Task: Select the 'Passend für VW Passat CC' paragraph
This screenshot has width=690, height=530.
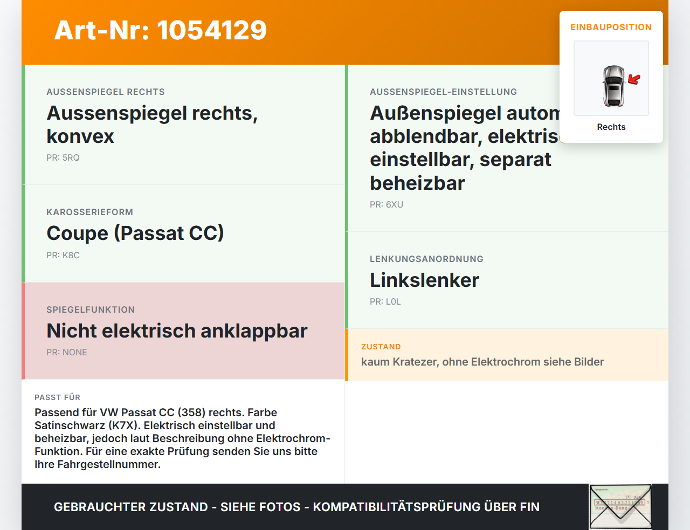Action: pyautogui.click(x=182, y=439)
